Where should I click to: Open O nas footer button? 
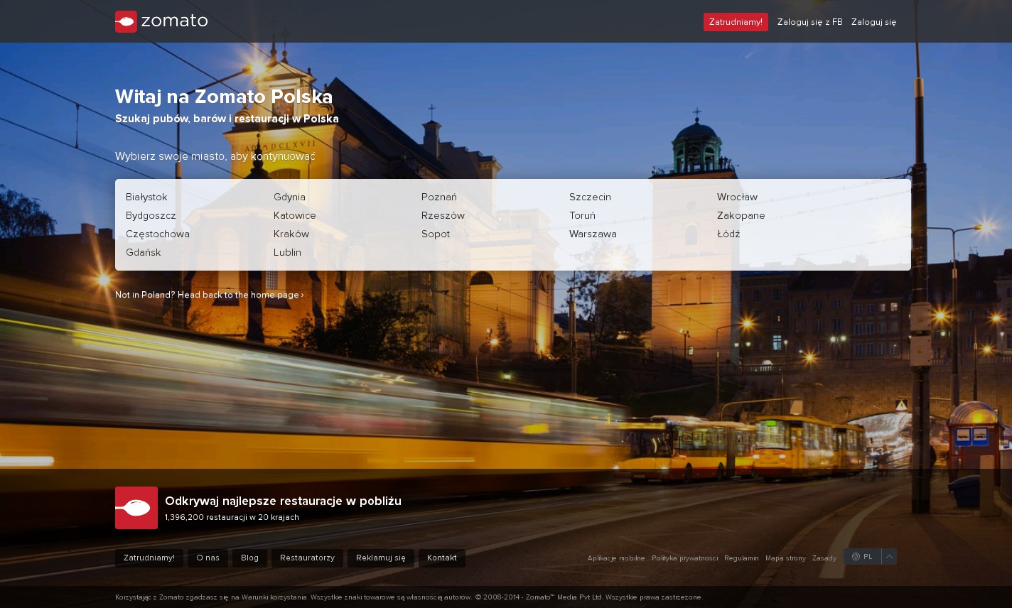208,558
